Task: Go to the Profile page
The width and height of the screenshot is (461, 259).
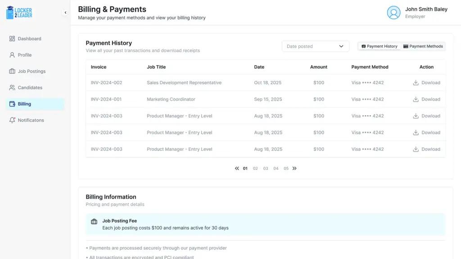Action: pos(24,55)
